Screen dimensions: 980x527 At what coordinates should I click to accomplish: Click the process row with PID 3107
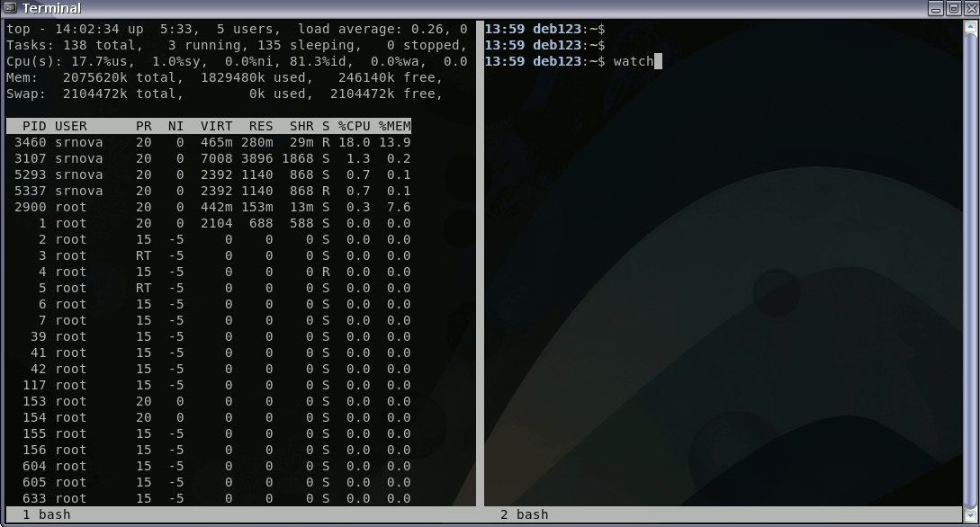click(x=207, y=158)
